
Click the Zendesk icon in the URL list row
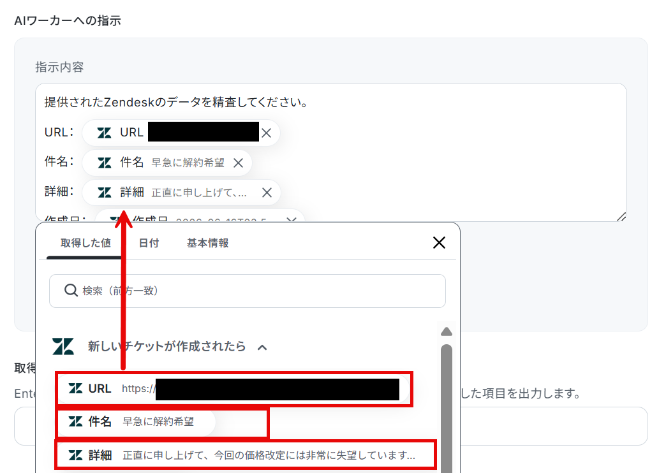[76, 389]
